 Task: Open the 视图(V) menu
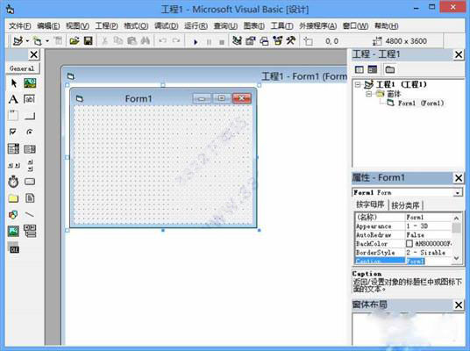pyautogui.click(x=77, y=26)
